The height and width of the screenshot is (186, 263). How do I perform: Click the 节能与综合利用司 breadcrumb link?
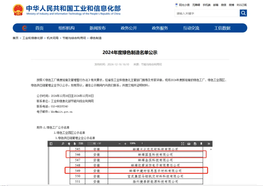tap(74, 38)
